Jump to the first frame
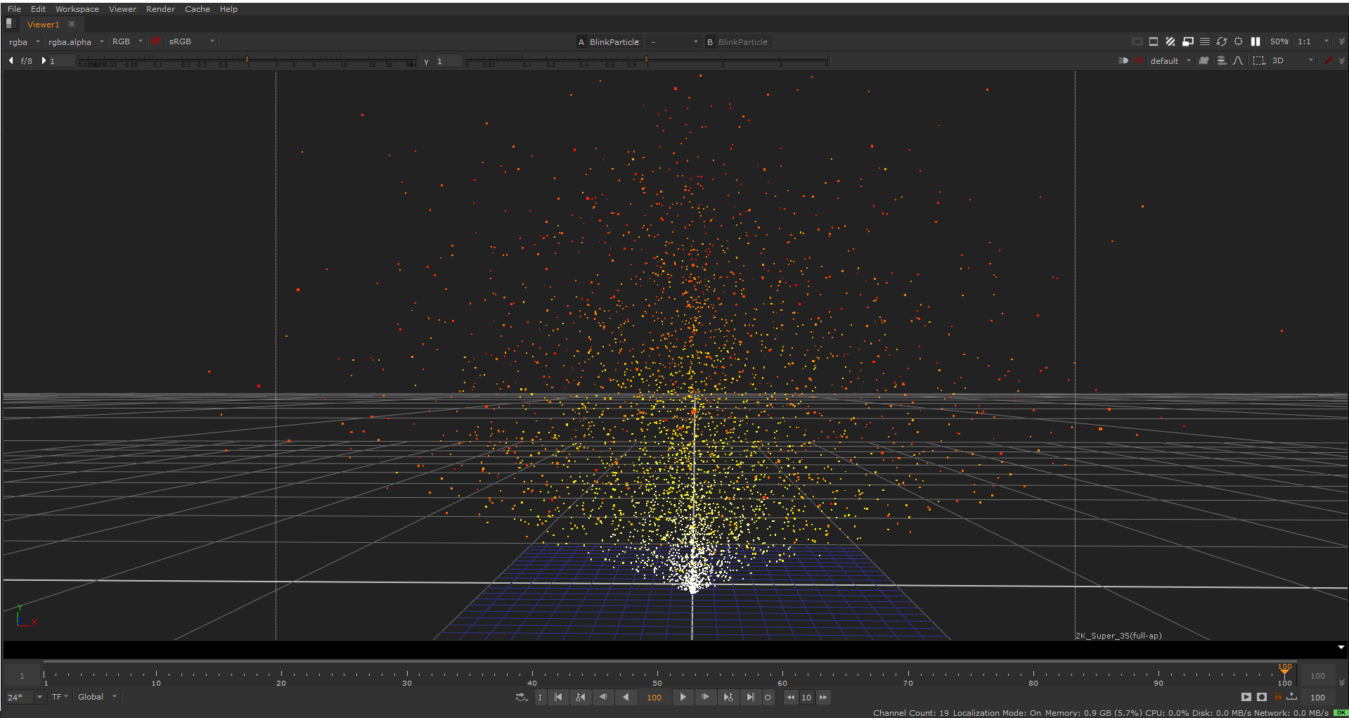The height and width of the screenshot is (718, 1349). [558, 697]
